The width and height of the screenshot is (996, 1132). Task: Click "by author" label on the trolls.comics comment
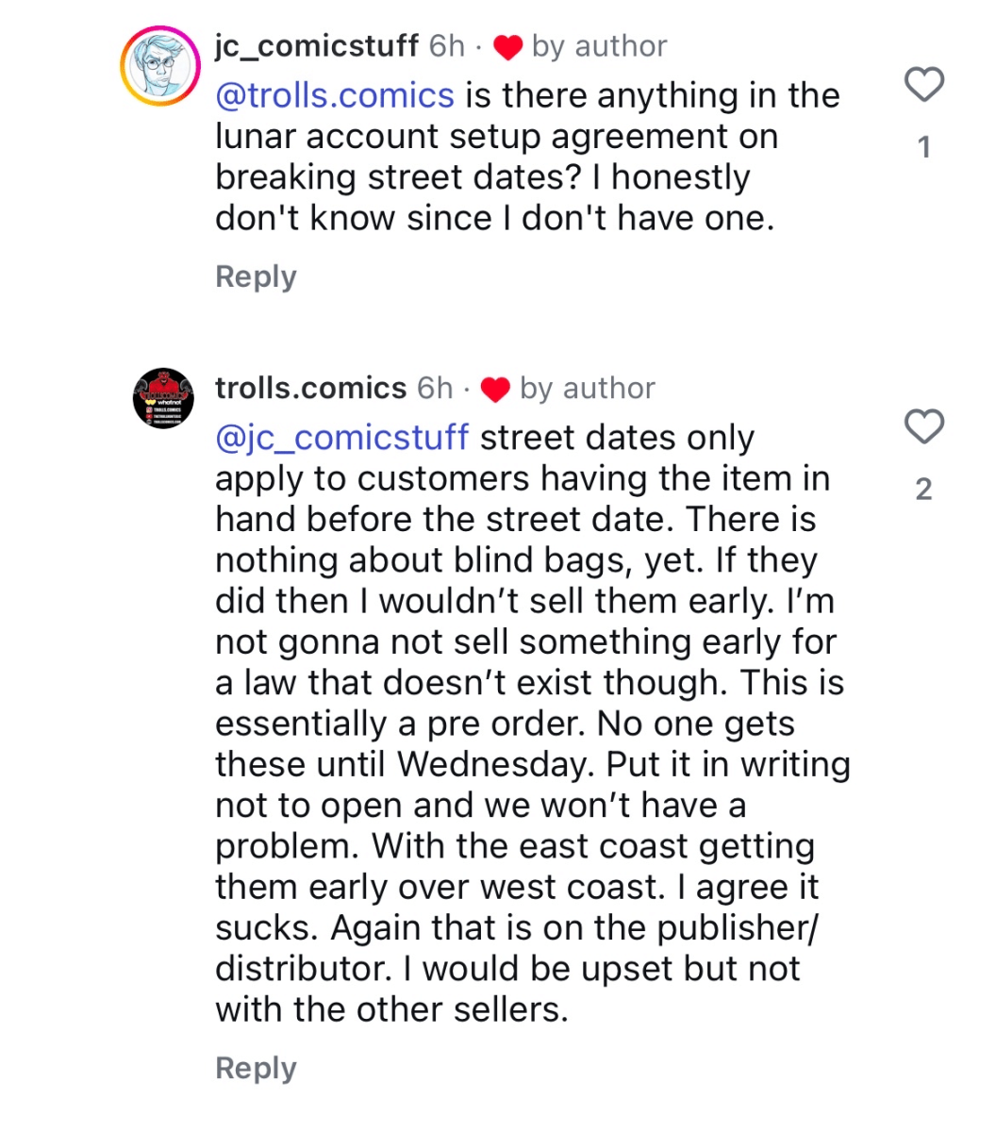[587, 389]
